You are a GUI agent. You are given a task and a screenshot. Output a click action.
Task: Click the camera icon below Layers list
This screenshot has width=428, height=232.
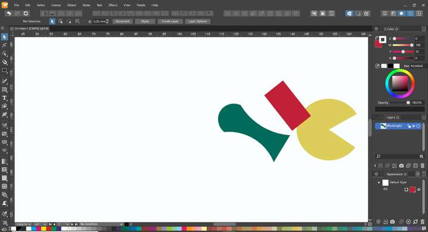(x=401, y=165)
